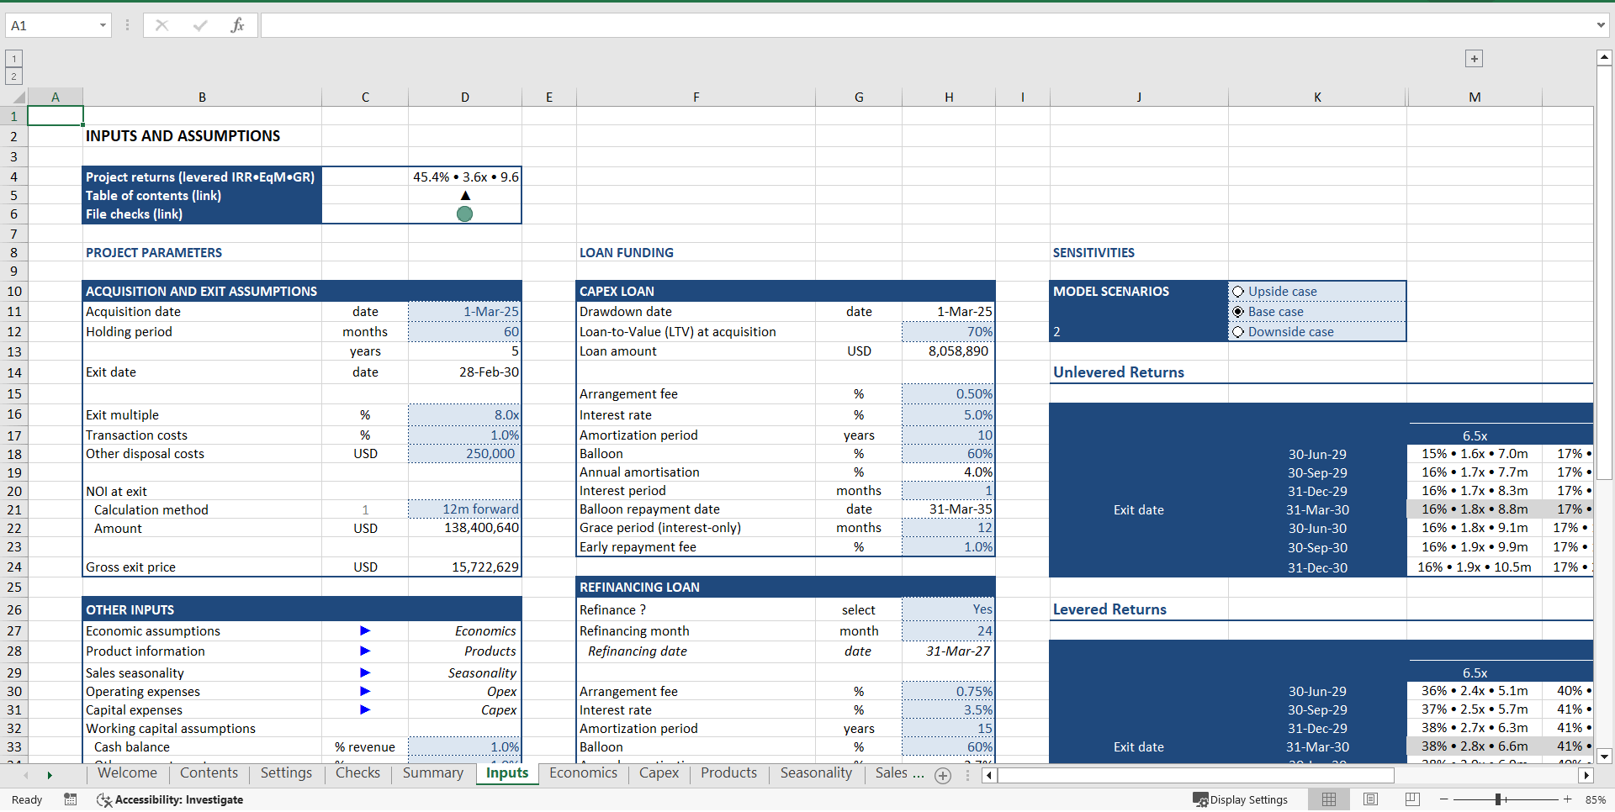The image size is (1615, 812).
Task: Follow the Sales seasonality arrow link
Action: (x=365, y=672)
